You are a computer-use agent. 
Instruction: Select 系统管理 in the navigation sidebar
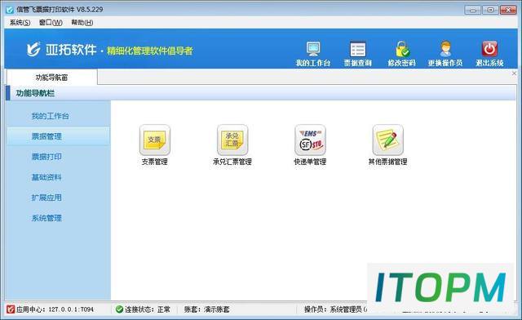click(x=46, y=218)
